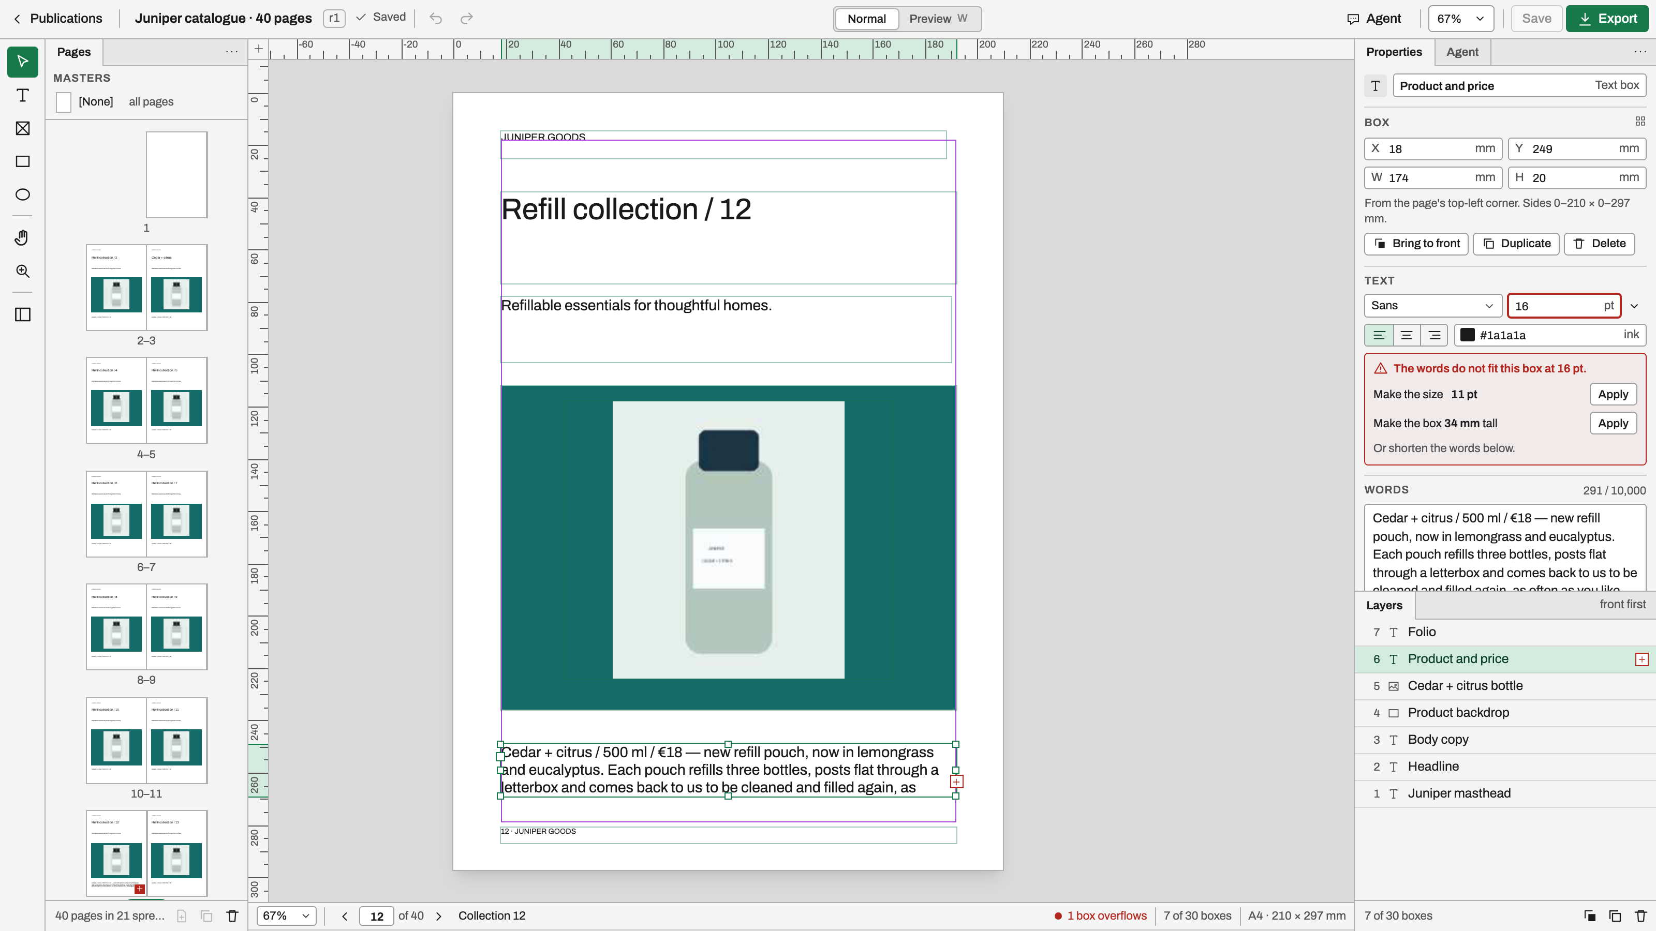
Task: Open Pages panel more options
Action: pyautogui.click(x=231, y=52)
